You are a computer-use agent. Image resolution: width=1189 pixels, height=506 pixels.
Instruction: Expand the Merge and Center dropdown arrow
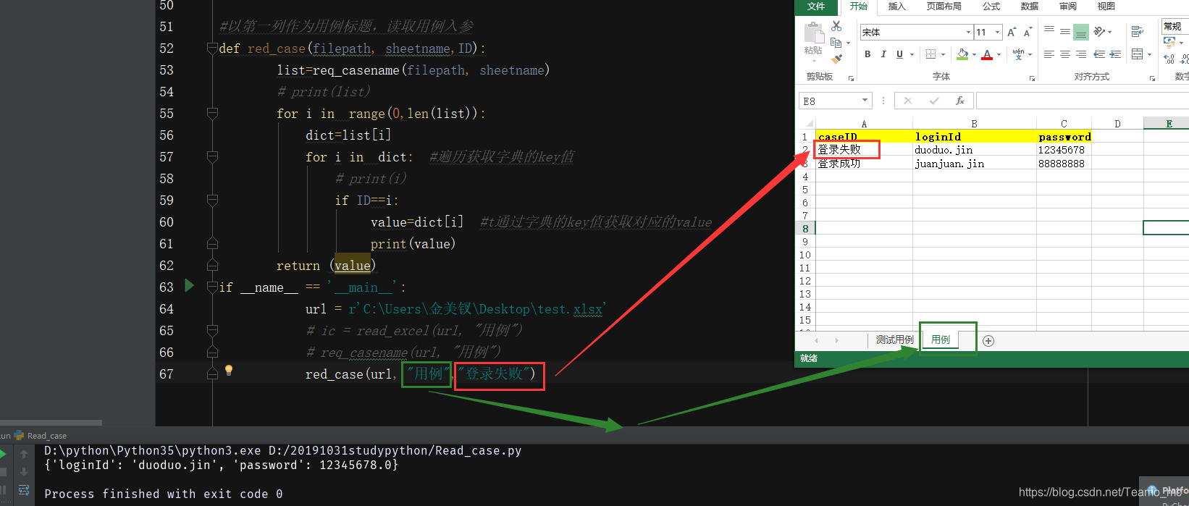[1150, 54]
